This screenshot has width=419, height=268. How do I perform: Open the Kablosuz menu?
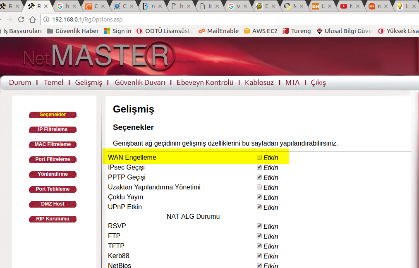(259, 82)
